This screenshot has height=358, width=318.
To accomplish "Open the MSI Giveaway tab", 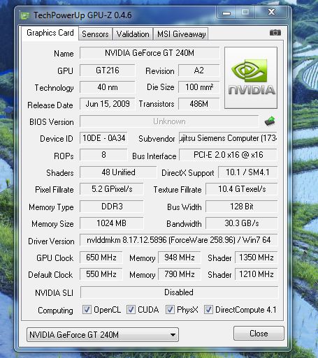I will pos(181,34).
